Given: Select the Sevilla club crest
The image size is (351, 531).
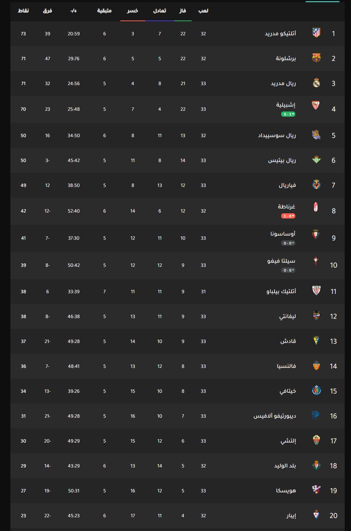Looking at the screenshot, I should tap(316, 105).
